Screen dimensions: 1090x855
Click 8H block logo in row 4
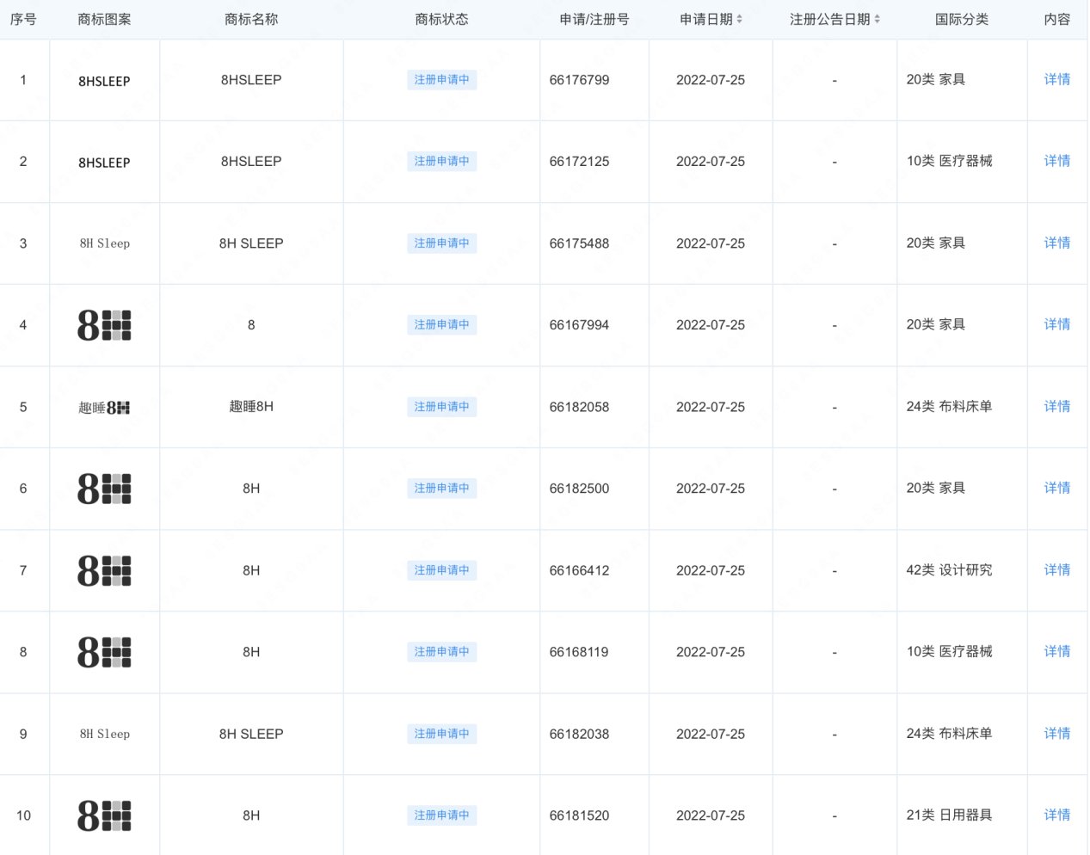coord(104,325)
